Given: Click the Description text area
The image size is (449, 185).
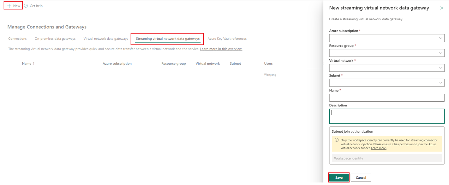Looking at the screenshot, I should click(387, 116).
